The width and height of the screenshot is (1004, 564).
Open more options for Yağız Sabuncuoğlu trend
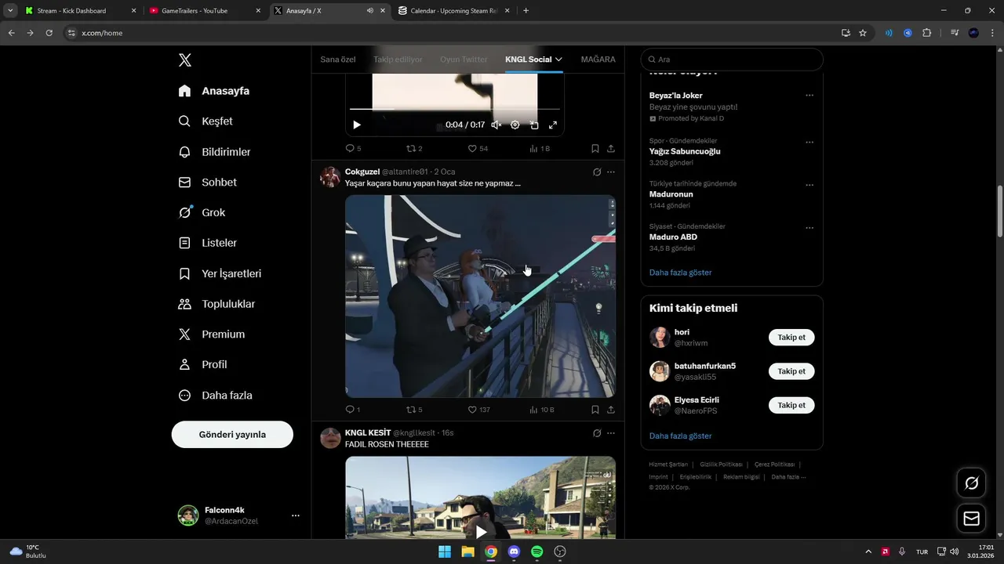pyautogui.click(x=809, y=143)
